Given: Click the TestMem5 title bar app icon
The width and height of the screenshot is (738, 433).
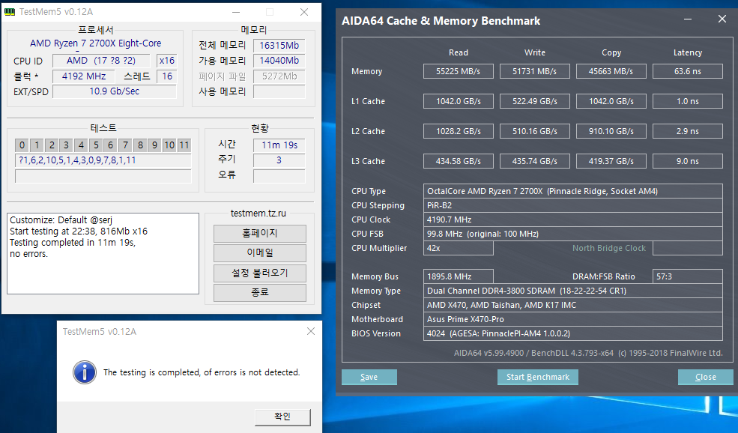Looking at the screenshot, I should [x=10, y=12].
